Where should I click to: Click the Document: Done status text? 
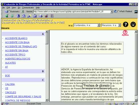(x=34, y=104)
